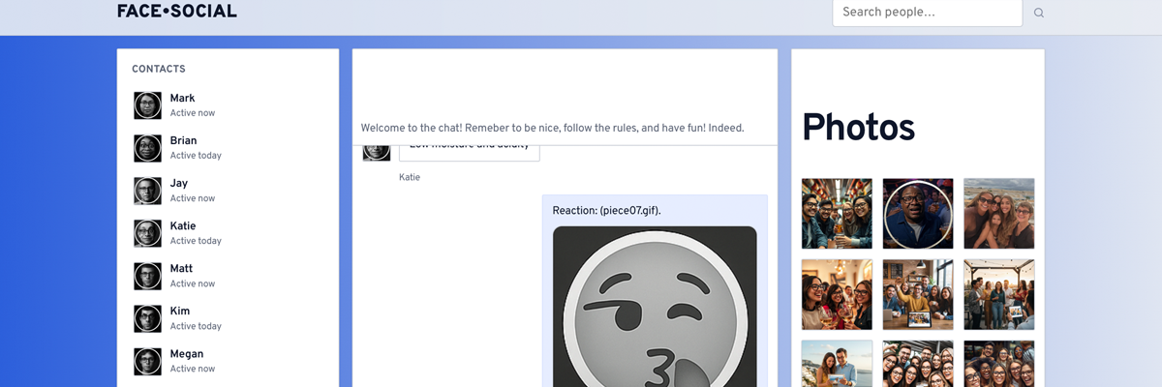Click the search magnifier icon
This screenshot has width=1162, height=387.
[x=1039, y=13]
